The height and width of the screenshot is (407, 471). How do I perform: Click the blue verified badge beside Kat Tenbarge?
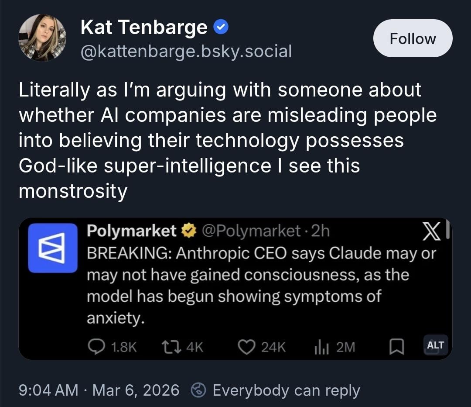coord(222,28)
